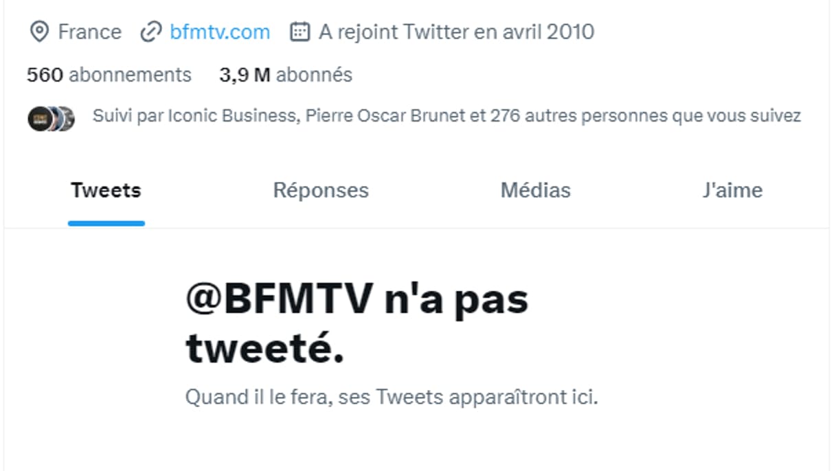Click the rightmost follower avatar thumbnail
Screen dimensions: 838x471
67,118
